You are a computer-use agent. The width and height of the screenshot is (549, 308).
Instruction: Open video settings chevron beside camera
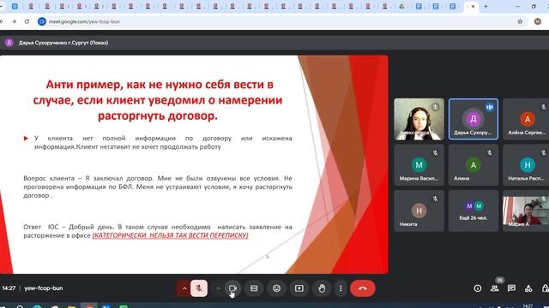[x=219, y=288]
